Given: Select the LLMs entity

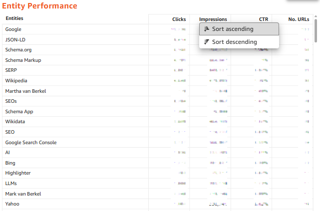Looking at the screenshot, I should pyautogui.click(x=11, y=184).
